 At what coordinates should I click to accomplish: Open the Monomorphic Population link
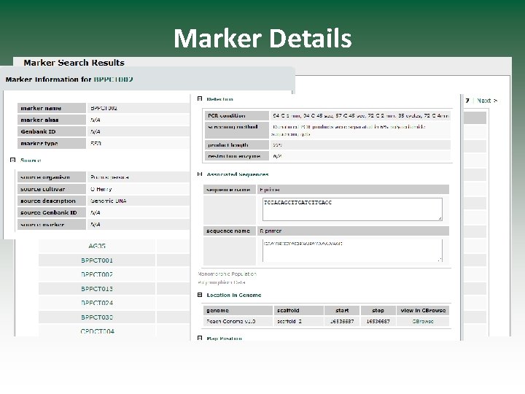pos(227,274)
